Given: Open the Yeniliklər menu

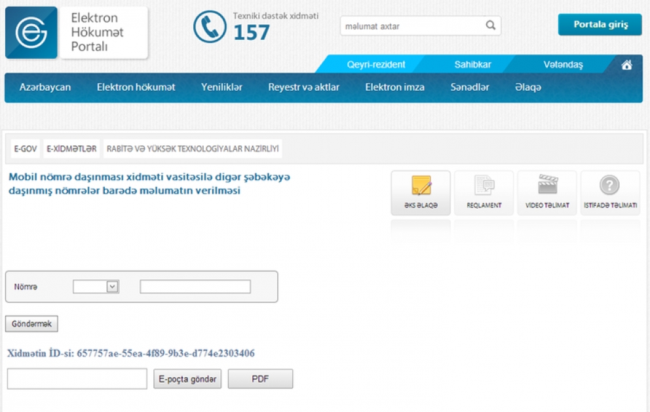Looking at the screenshot, I should pos(221,87).
